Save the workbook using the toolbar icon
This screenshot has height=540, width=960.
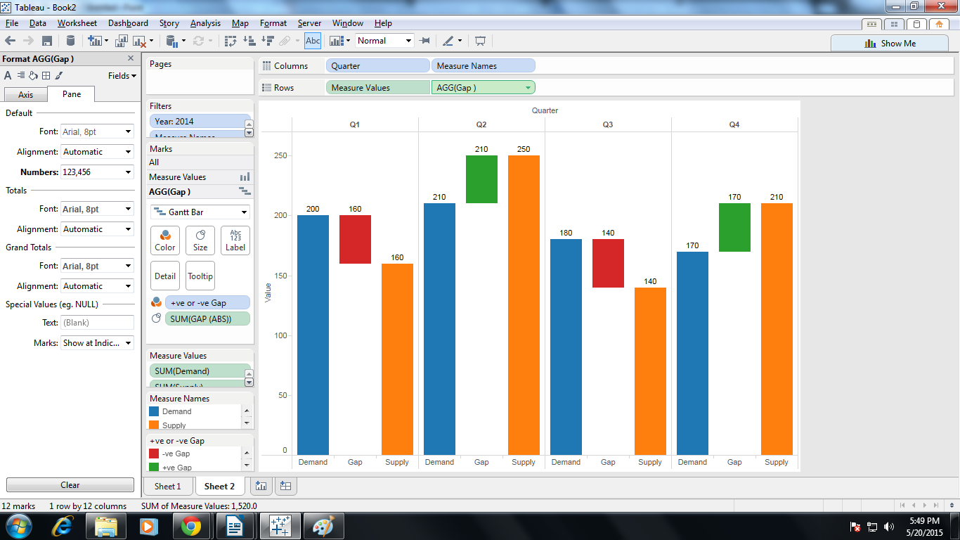(46, 40)
